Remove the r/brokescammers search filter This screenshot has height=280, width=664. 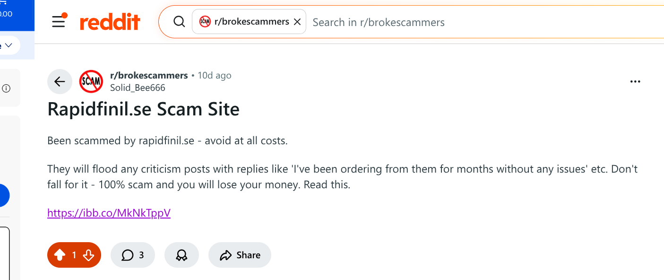297,21
